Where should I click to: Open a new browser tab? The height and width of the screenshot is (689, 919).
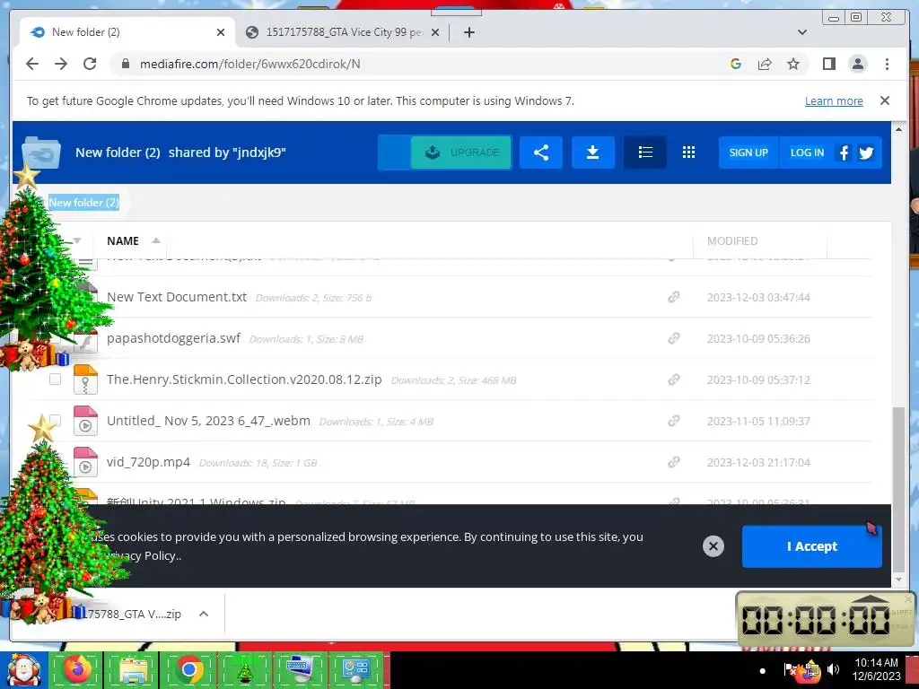pos(468,32)
